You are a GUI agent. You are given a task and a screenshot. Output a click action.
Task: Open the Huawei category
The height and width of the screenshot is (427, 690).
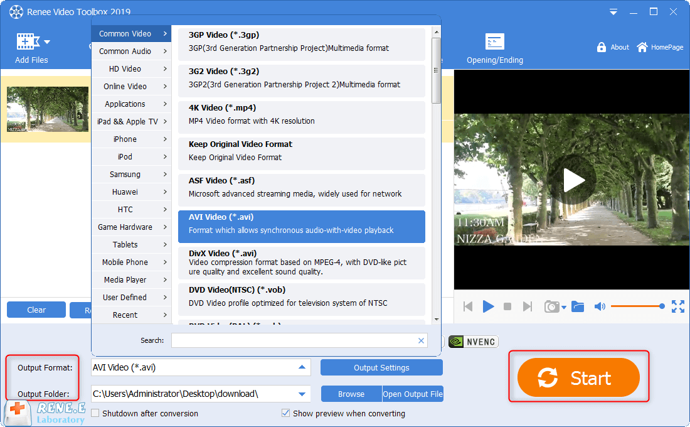(131, 192)
